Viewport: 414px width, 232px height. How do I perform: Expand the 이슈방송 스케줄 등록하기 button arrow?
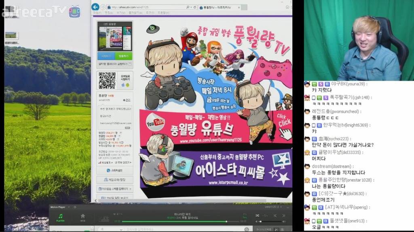click(x=130, y=189)
